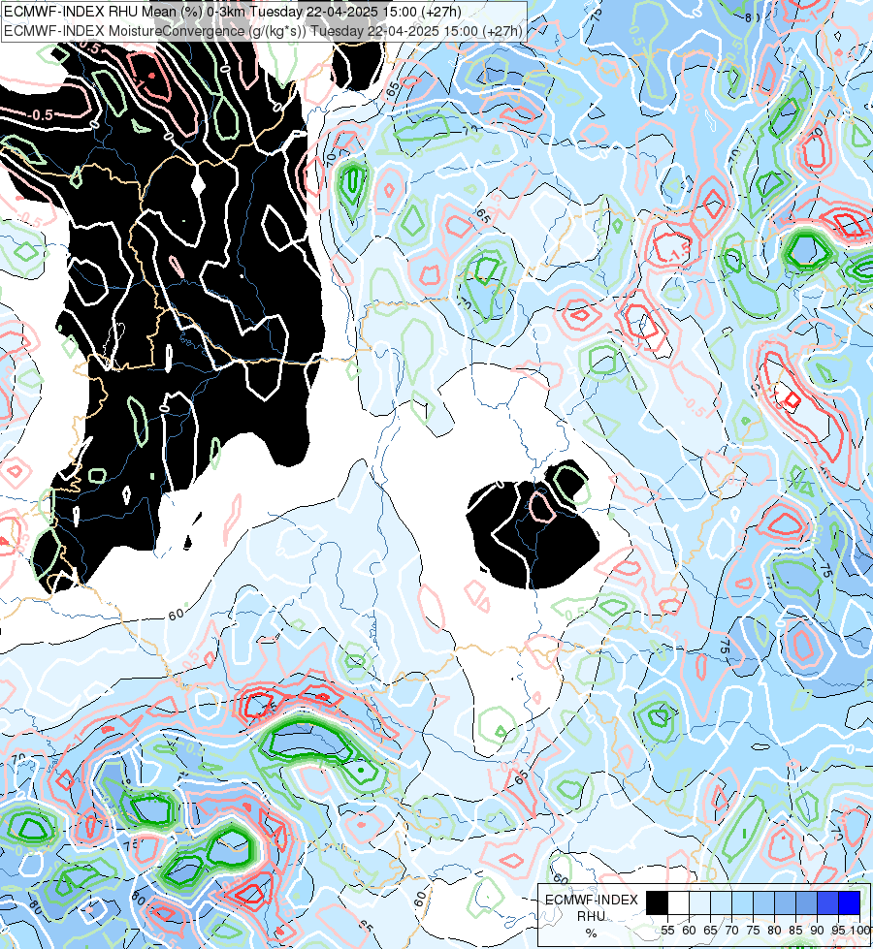Click the legend tick label '65'

point(711,931)
